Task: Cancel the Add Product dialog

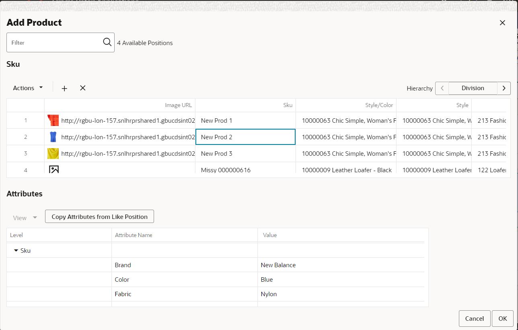Action: (x=474, y=318)
